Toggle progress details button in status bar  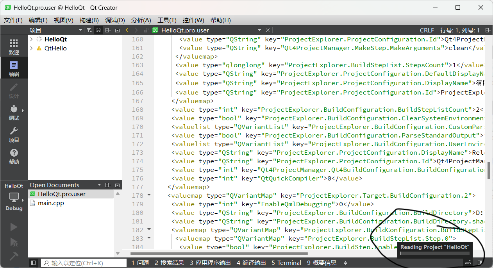pos(468,263)
